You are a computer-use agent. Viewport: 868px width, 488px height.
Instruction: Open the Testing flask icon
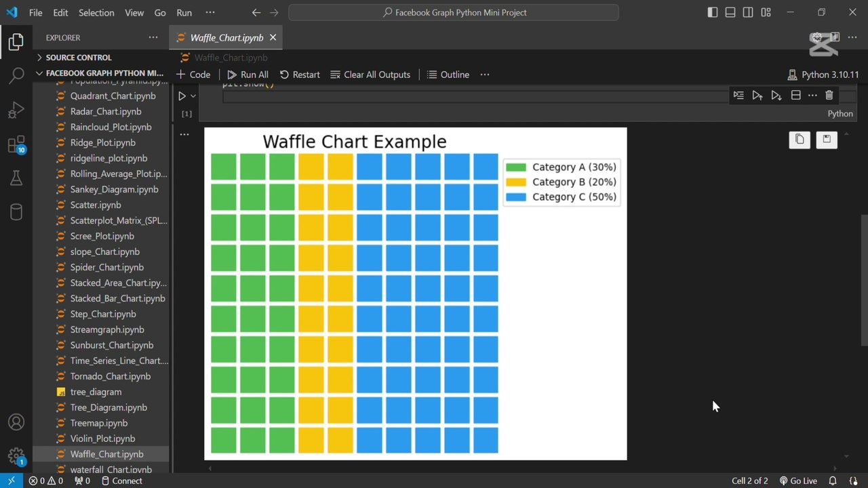pyautogui.click(x=16, y=178)
